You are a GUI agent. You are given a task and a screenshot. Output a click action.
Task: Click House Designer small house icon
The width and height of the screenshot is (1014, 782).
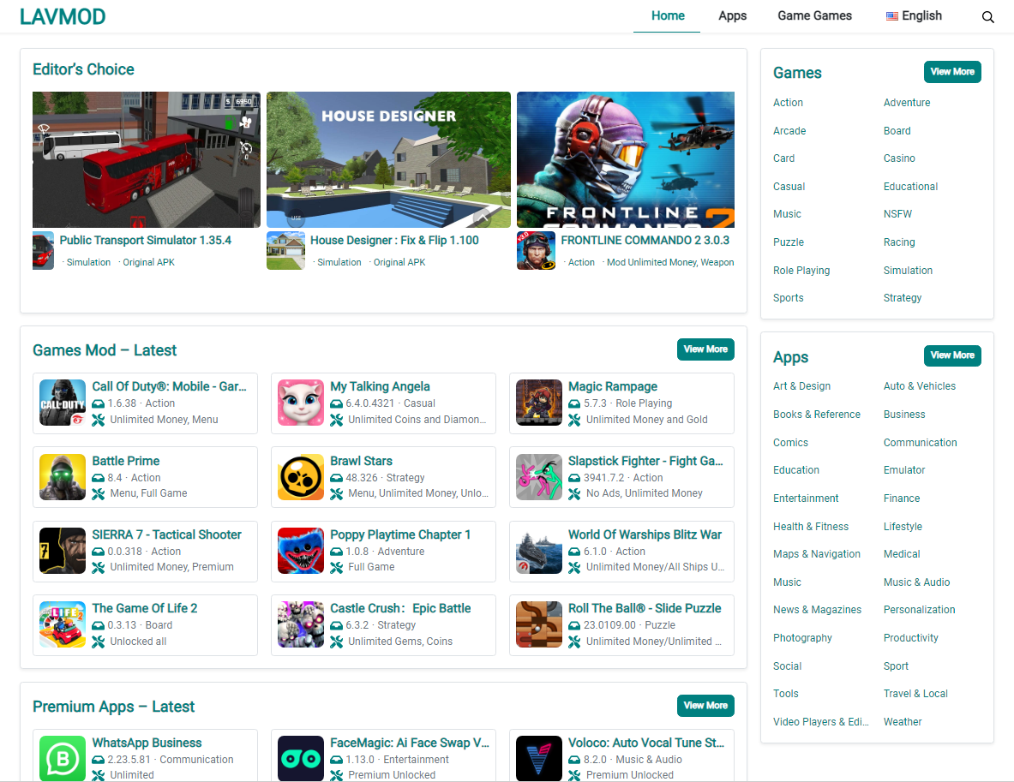pos(285,251)
